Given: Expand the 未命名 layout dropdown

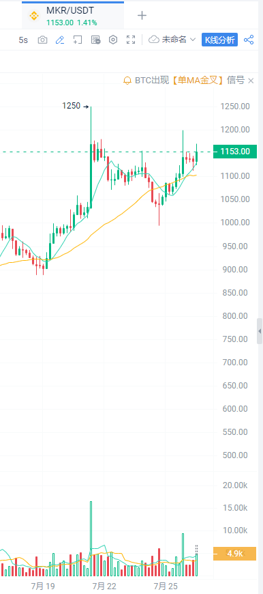Looking at the screenshot, I should click(172, 40).
